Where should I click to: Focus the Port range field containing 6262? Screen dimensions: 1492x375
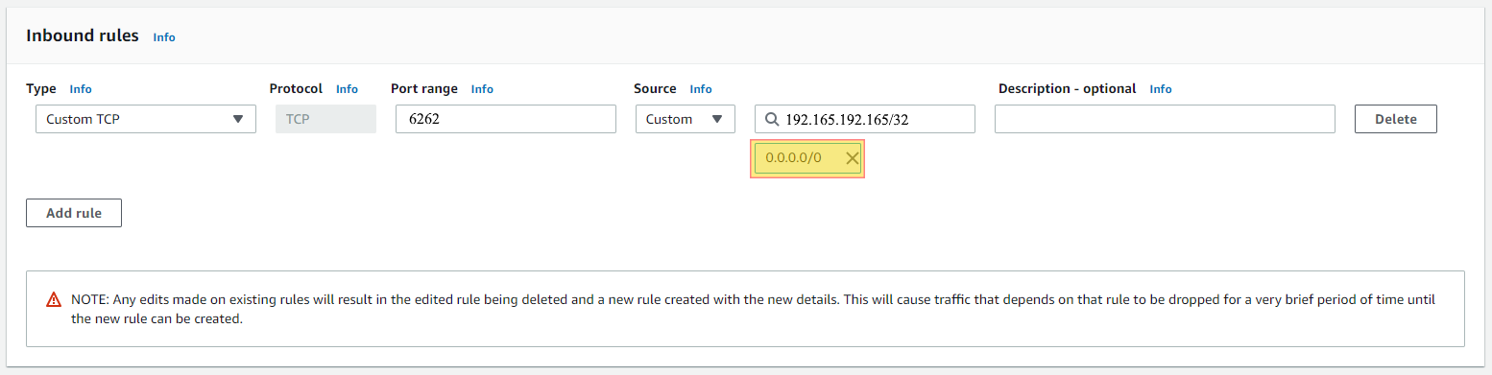click(505, 119)
